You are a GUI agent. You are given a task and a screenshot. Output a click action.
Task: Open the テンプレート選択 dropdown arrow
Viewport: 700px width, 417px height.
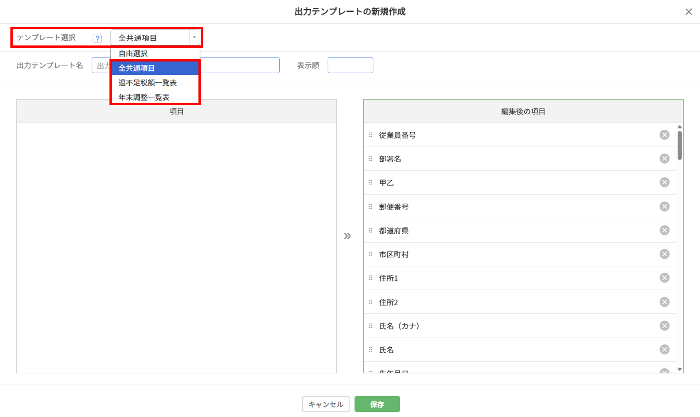(x=194, y=38)
